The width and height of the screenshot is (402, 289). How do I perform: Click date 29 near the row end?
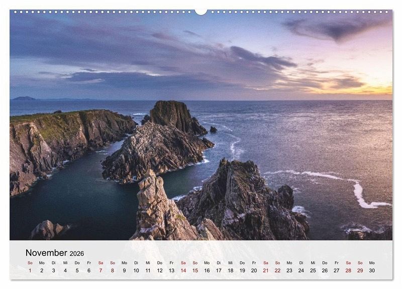(x=360, y=270)
